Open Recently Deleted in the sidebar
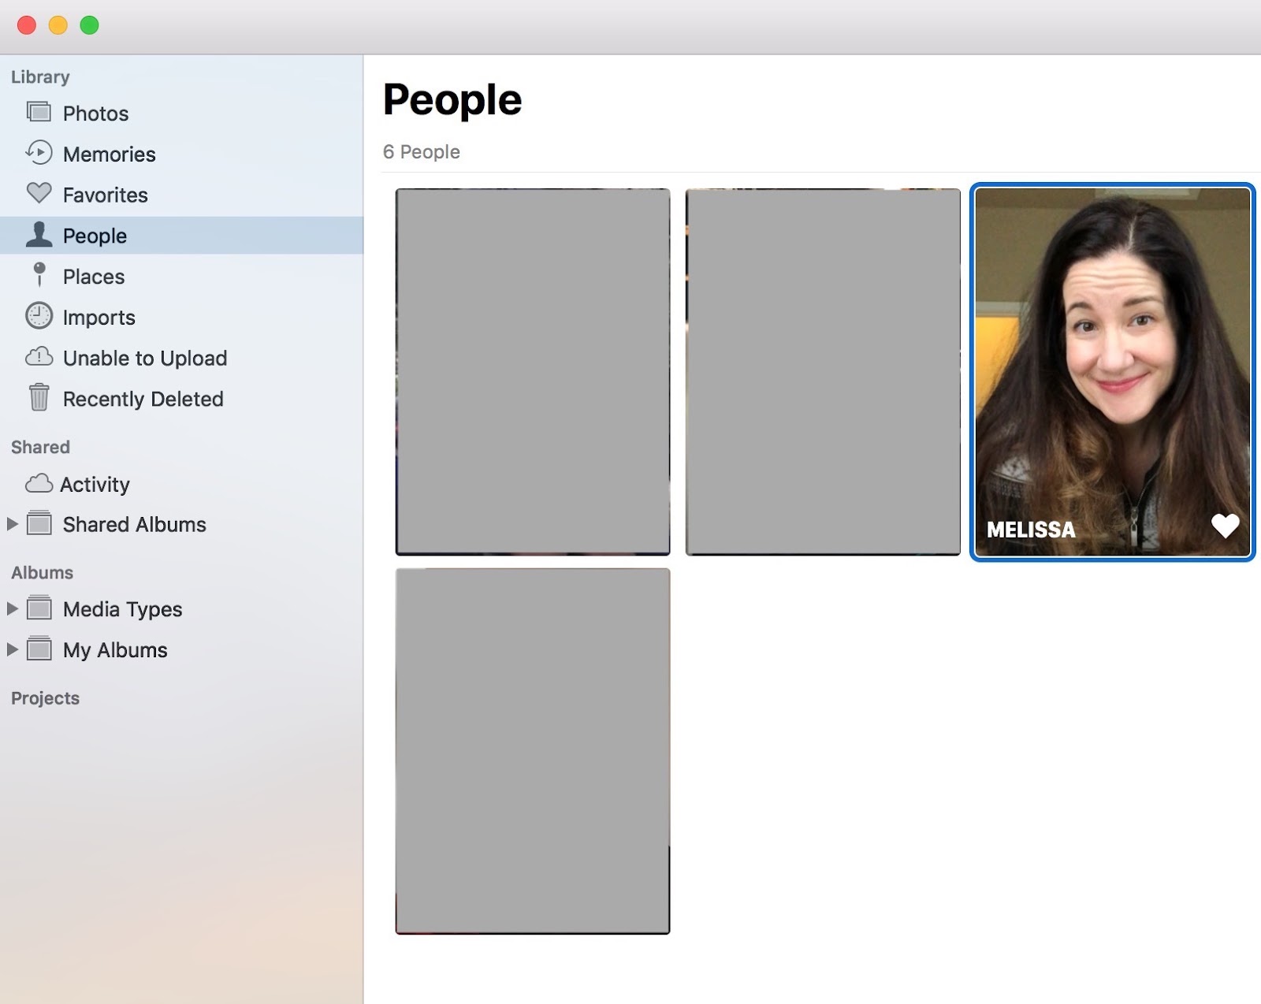Image resolution: width=1261 pixels, height=1004 pixels. click(181, 400)
